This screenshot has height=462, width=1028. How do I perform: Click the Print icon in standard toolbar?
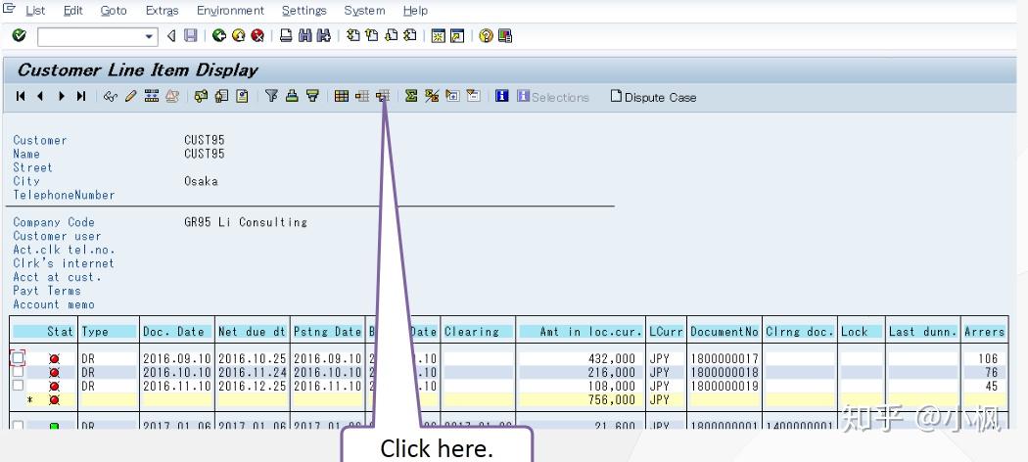[286, 35]
